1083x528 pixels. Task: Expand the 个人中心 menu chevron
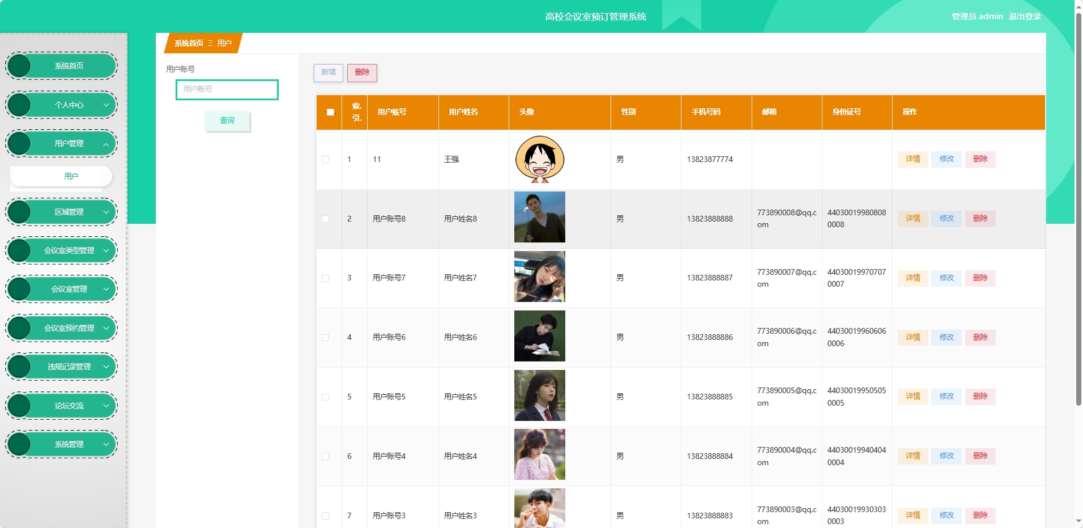(x=106, y=105)
